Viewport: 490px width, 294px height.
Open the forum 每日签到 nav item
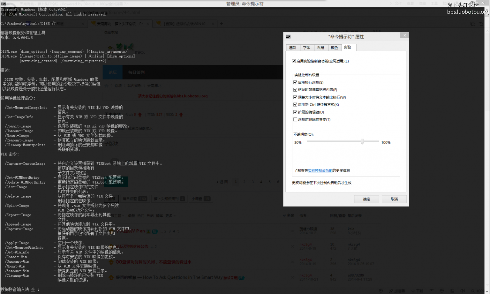136,72
